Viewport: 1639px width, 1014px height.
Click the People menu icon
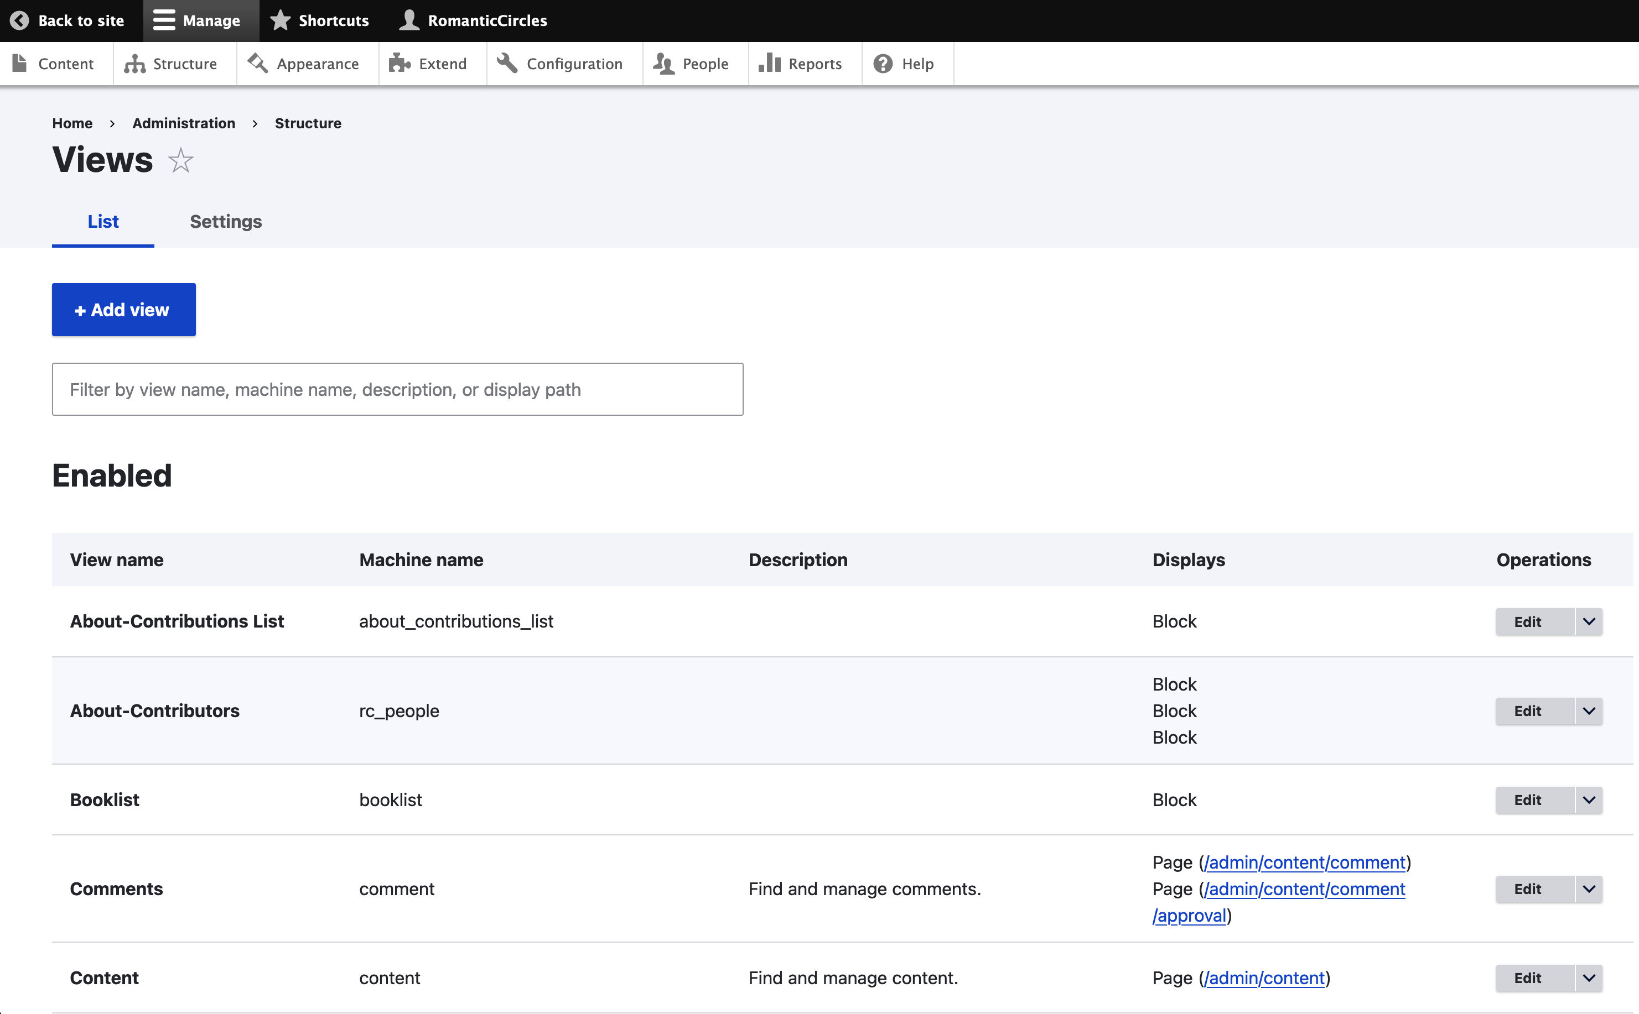[x=665, y=63]
